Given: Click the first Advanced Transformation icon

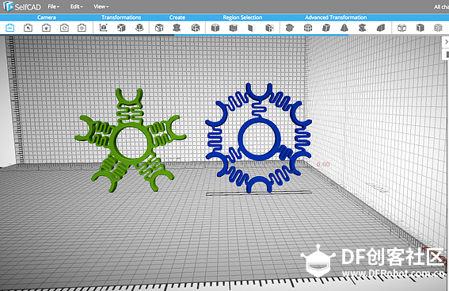Looking at the screenshot, I should pos(290,28).
